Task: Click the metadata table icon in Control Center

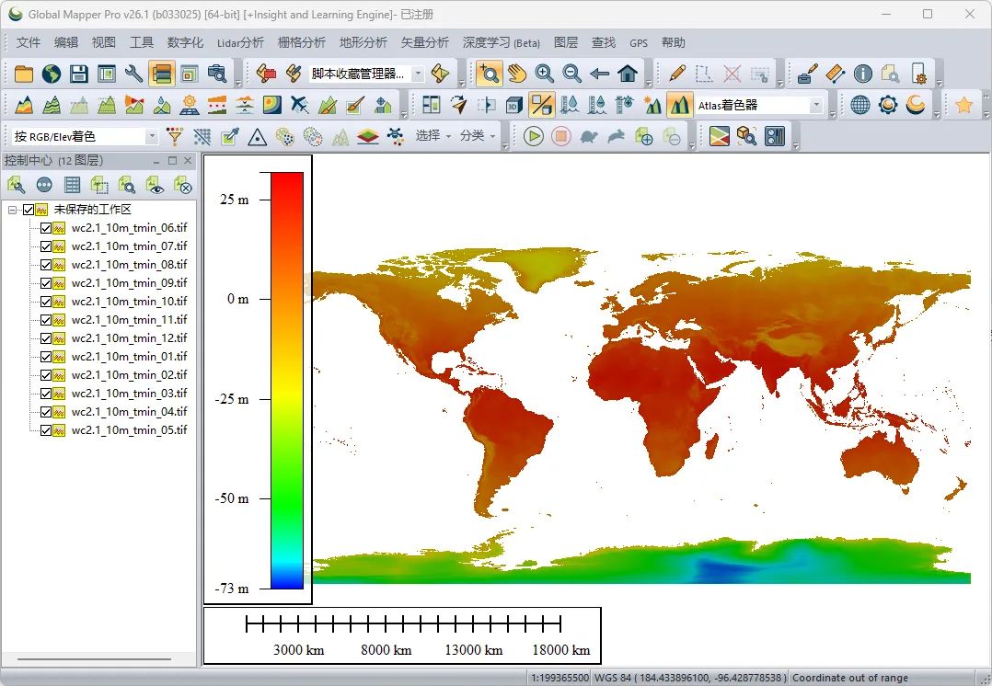Action: (x=72, y=185)
